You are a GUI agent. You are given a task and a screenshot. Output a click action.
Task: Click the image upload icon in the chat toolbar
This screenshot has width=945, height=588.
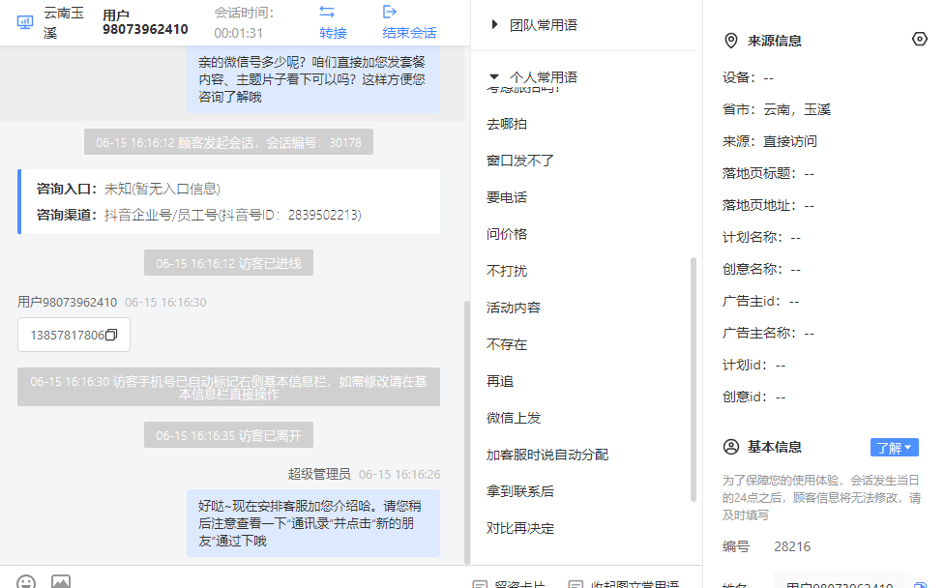(61, 582)
